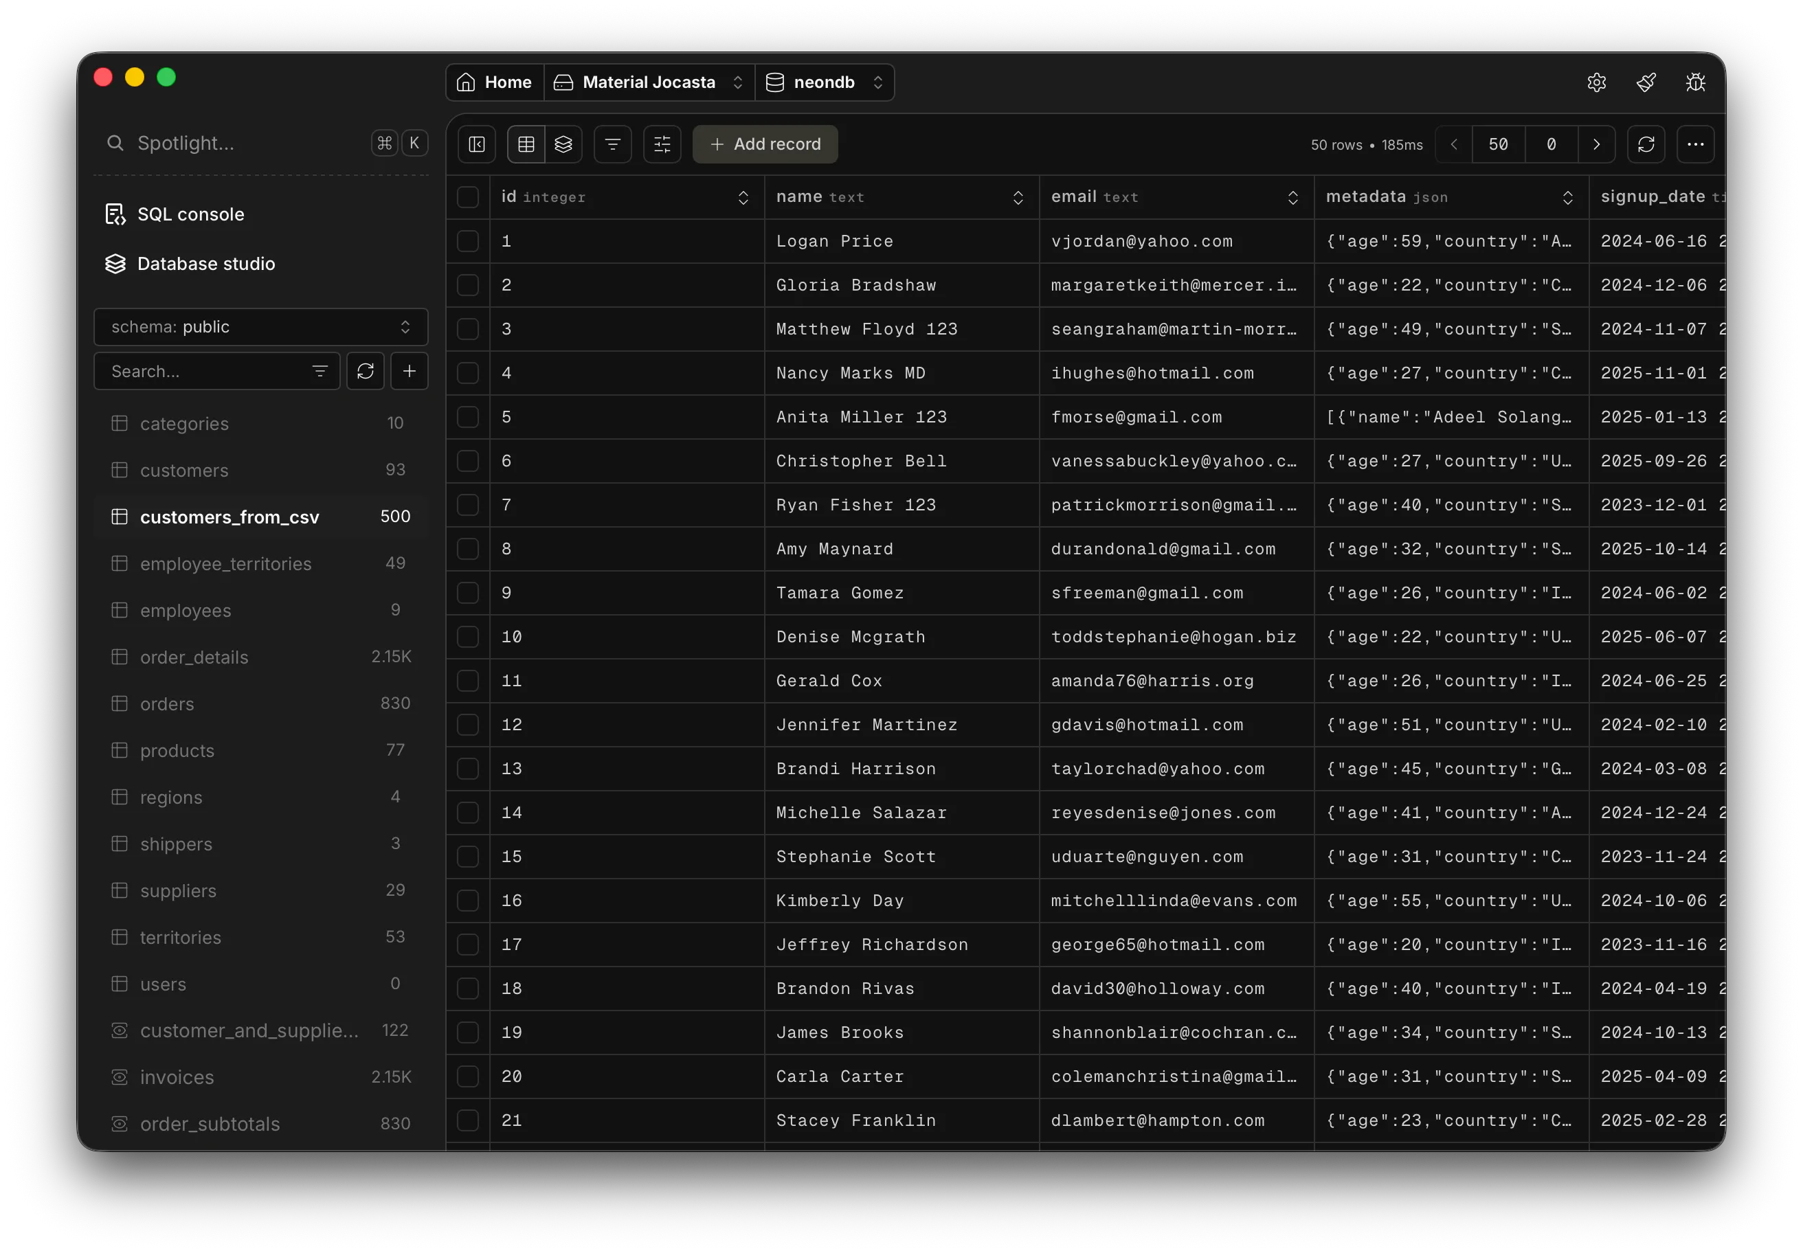Expand the neondb database selector

(825, 82)
